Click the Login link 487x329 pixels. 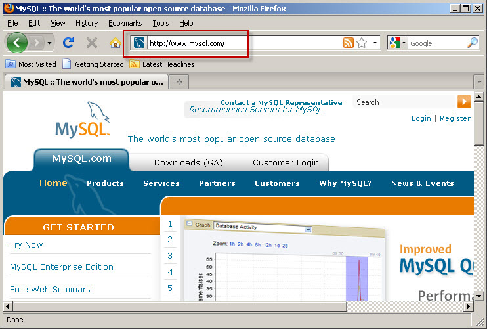[421, 118]
